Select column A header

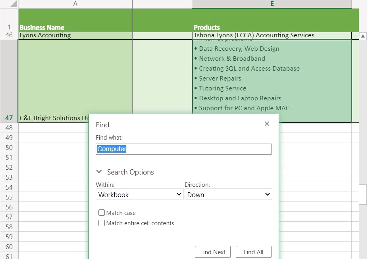[x=75, y=4]
